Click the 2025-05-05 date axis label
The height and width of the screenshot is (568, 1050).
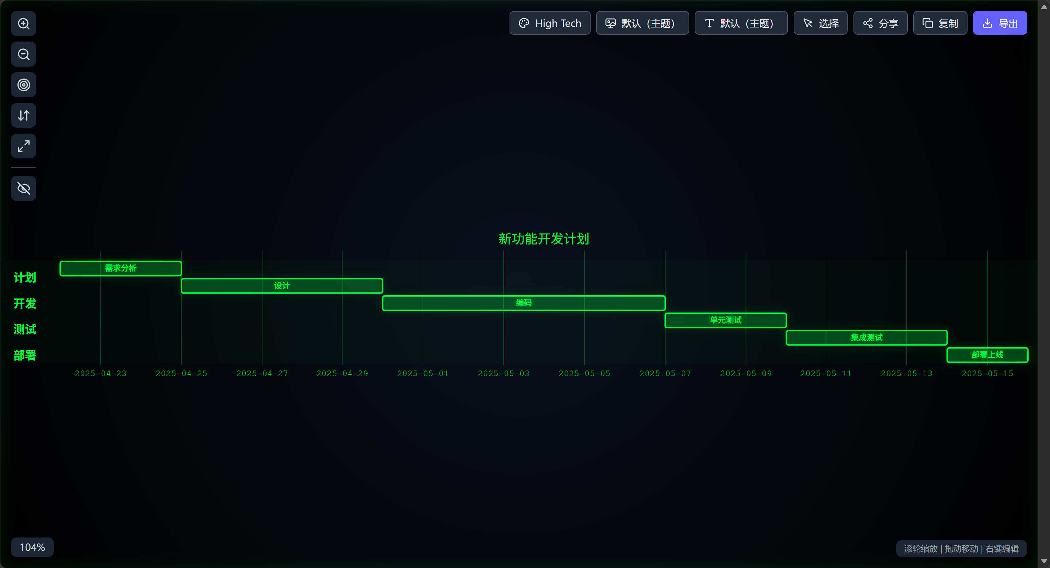click(x=584, y=373)
